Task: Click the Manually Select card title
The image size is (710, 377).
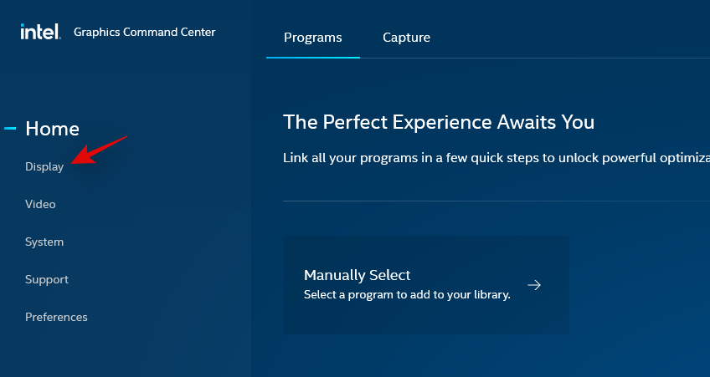Action: click(358, 275)
